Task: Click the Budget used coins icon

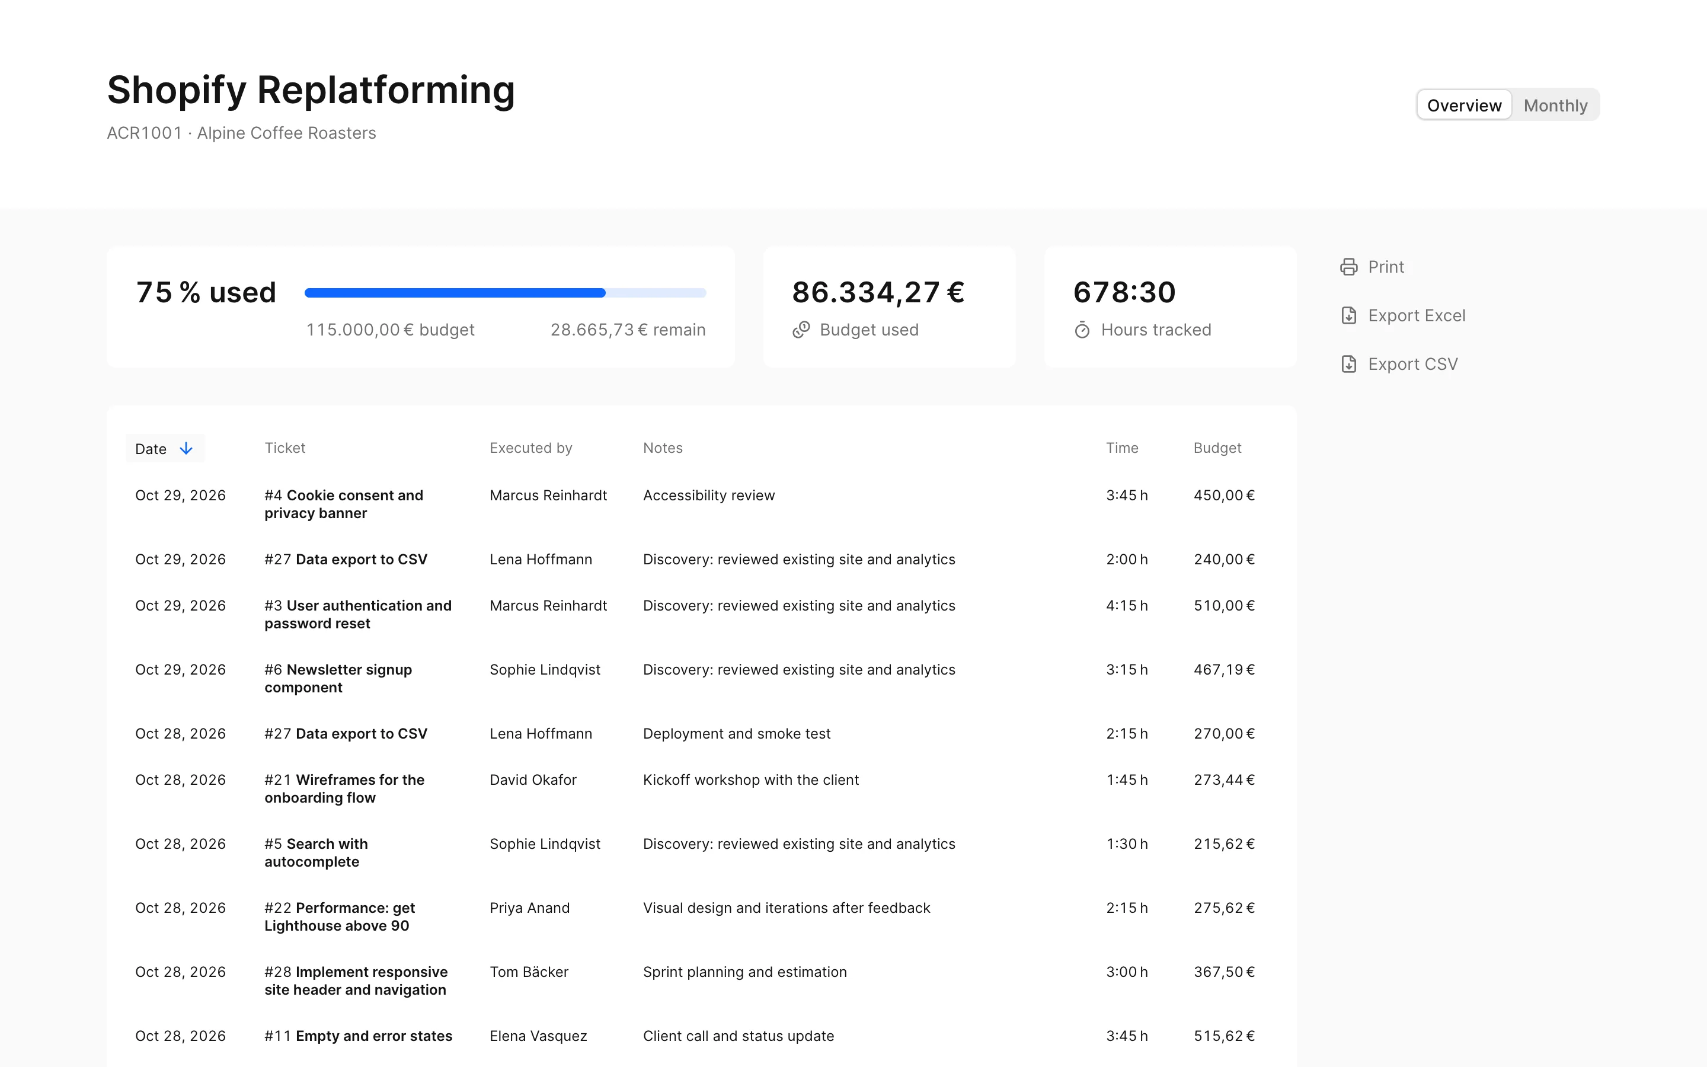Action: 801,330
